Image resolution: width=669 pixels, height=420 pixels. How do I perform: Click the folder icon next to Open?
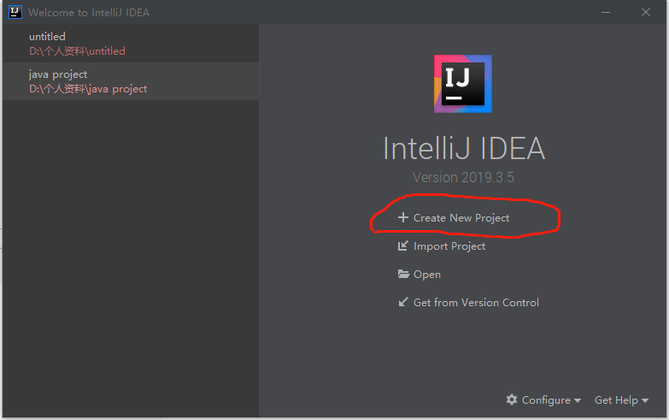coord(403,274)
